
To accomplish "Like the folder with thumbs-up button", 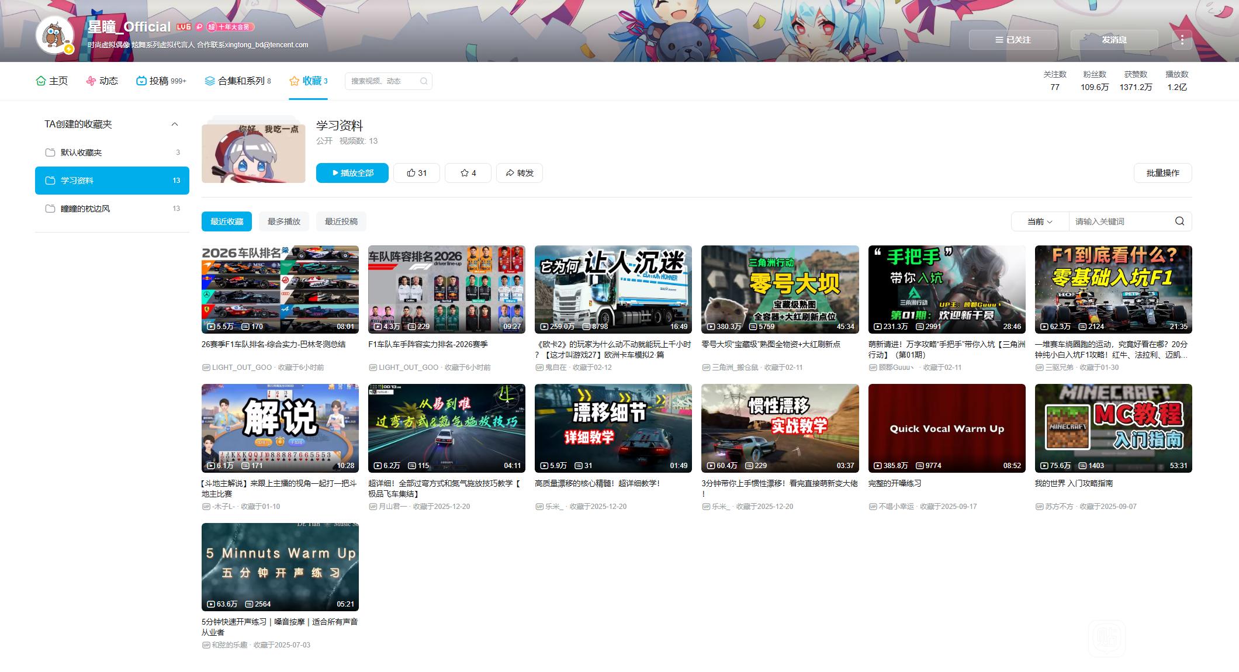I will pos(417,173).
